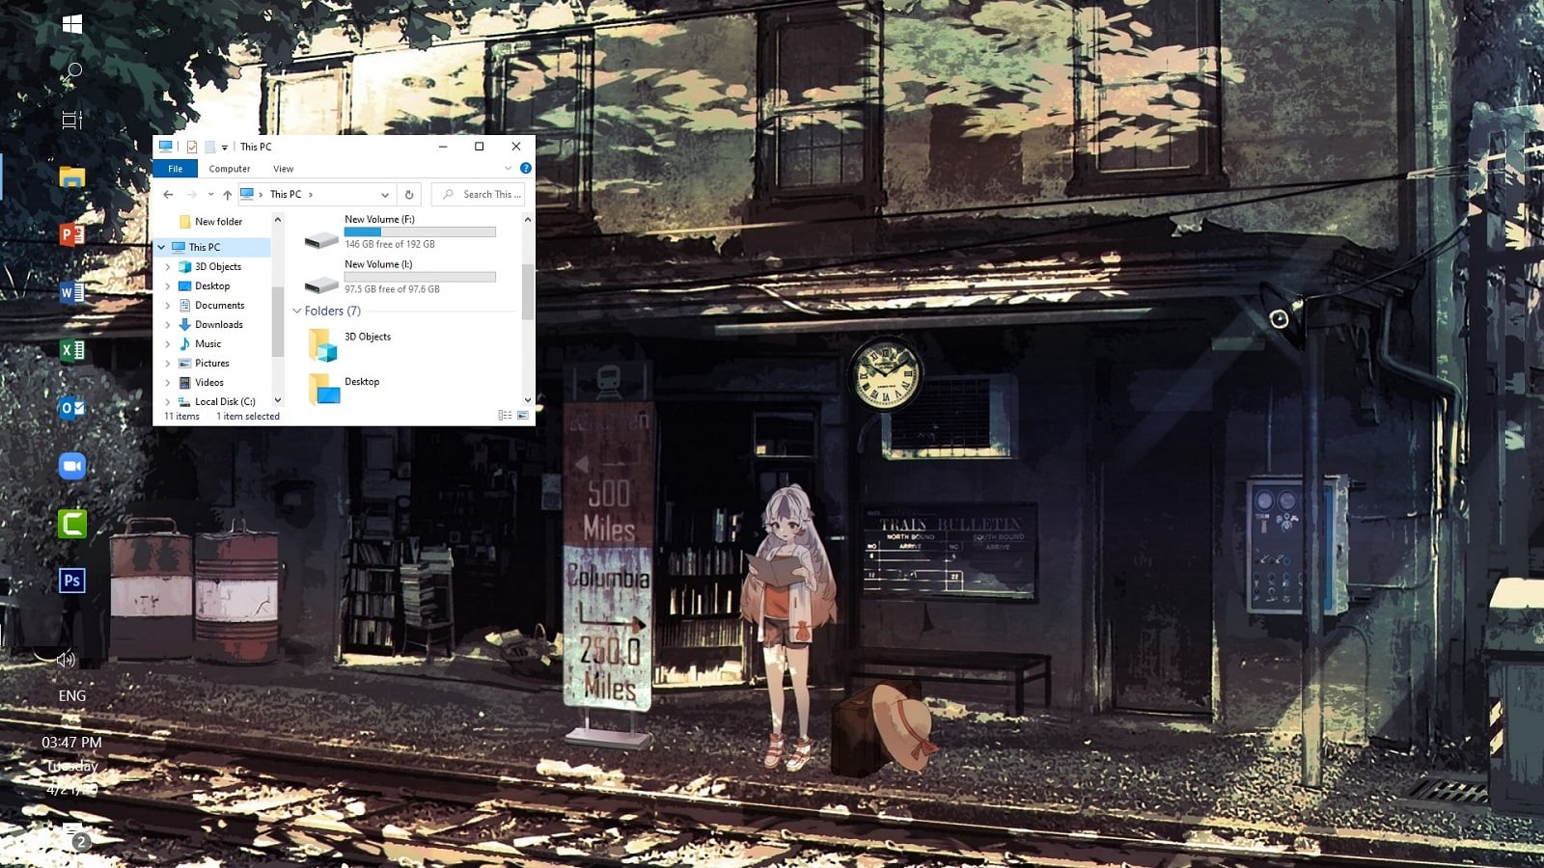Select the New Volume (F:) drive icon
This screenshot has height=868, width=1544.
[x=321, y=238]
